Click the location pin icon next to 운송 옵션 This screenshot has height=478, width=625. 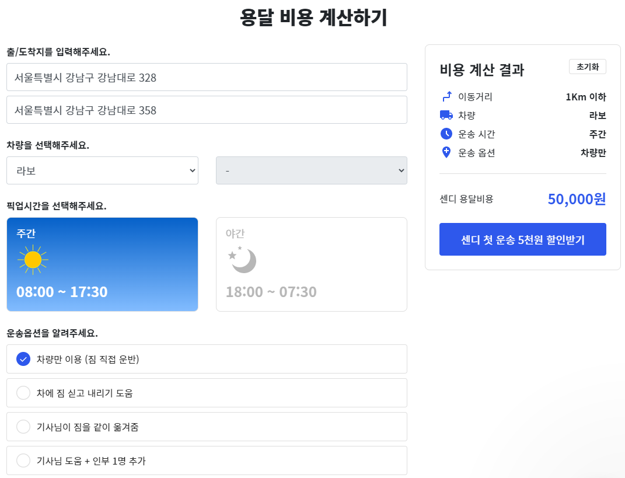446,152
